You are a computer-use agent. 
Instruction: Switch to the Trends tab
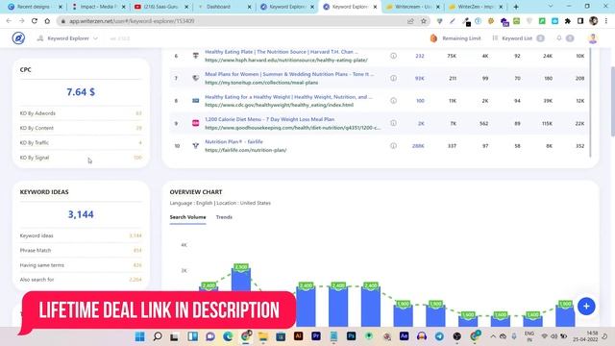[x=224, y=217]
